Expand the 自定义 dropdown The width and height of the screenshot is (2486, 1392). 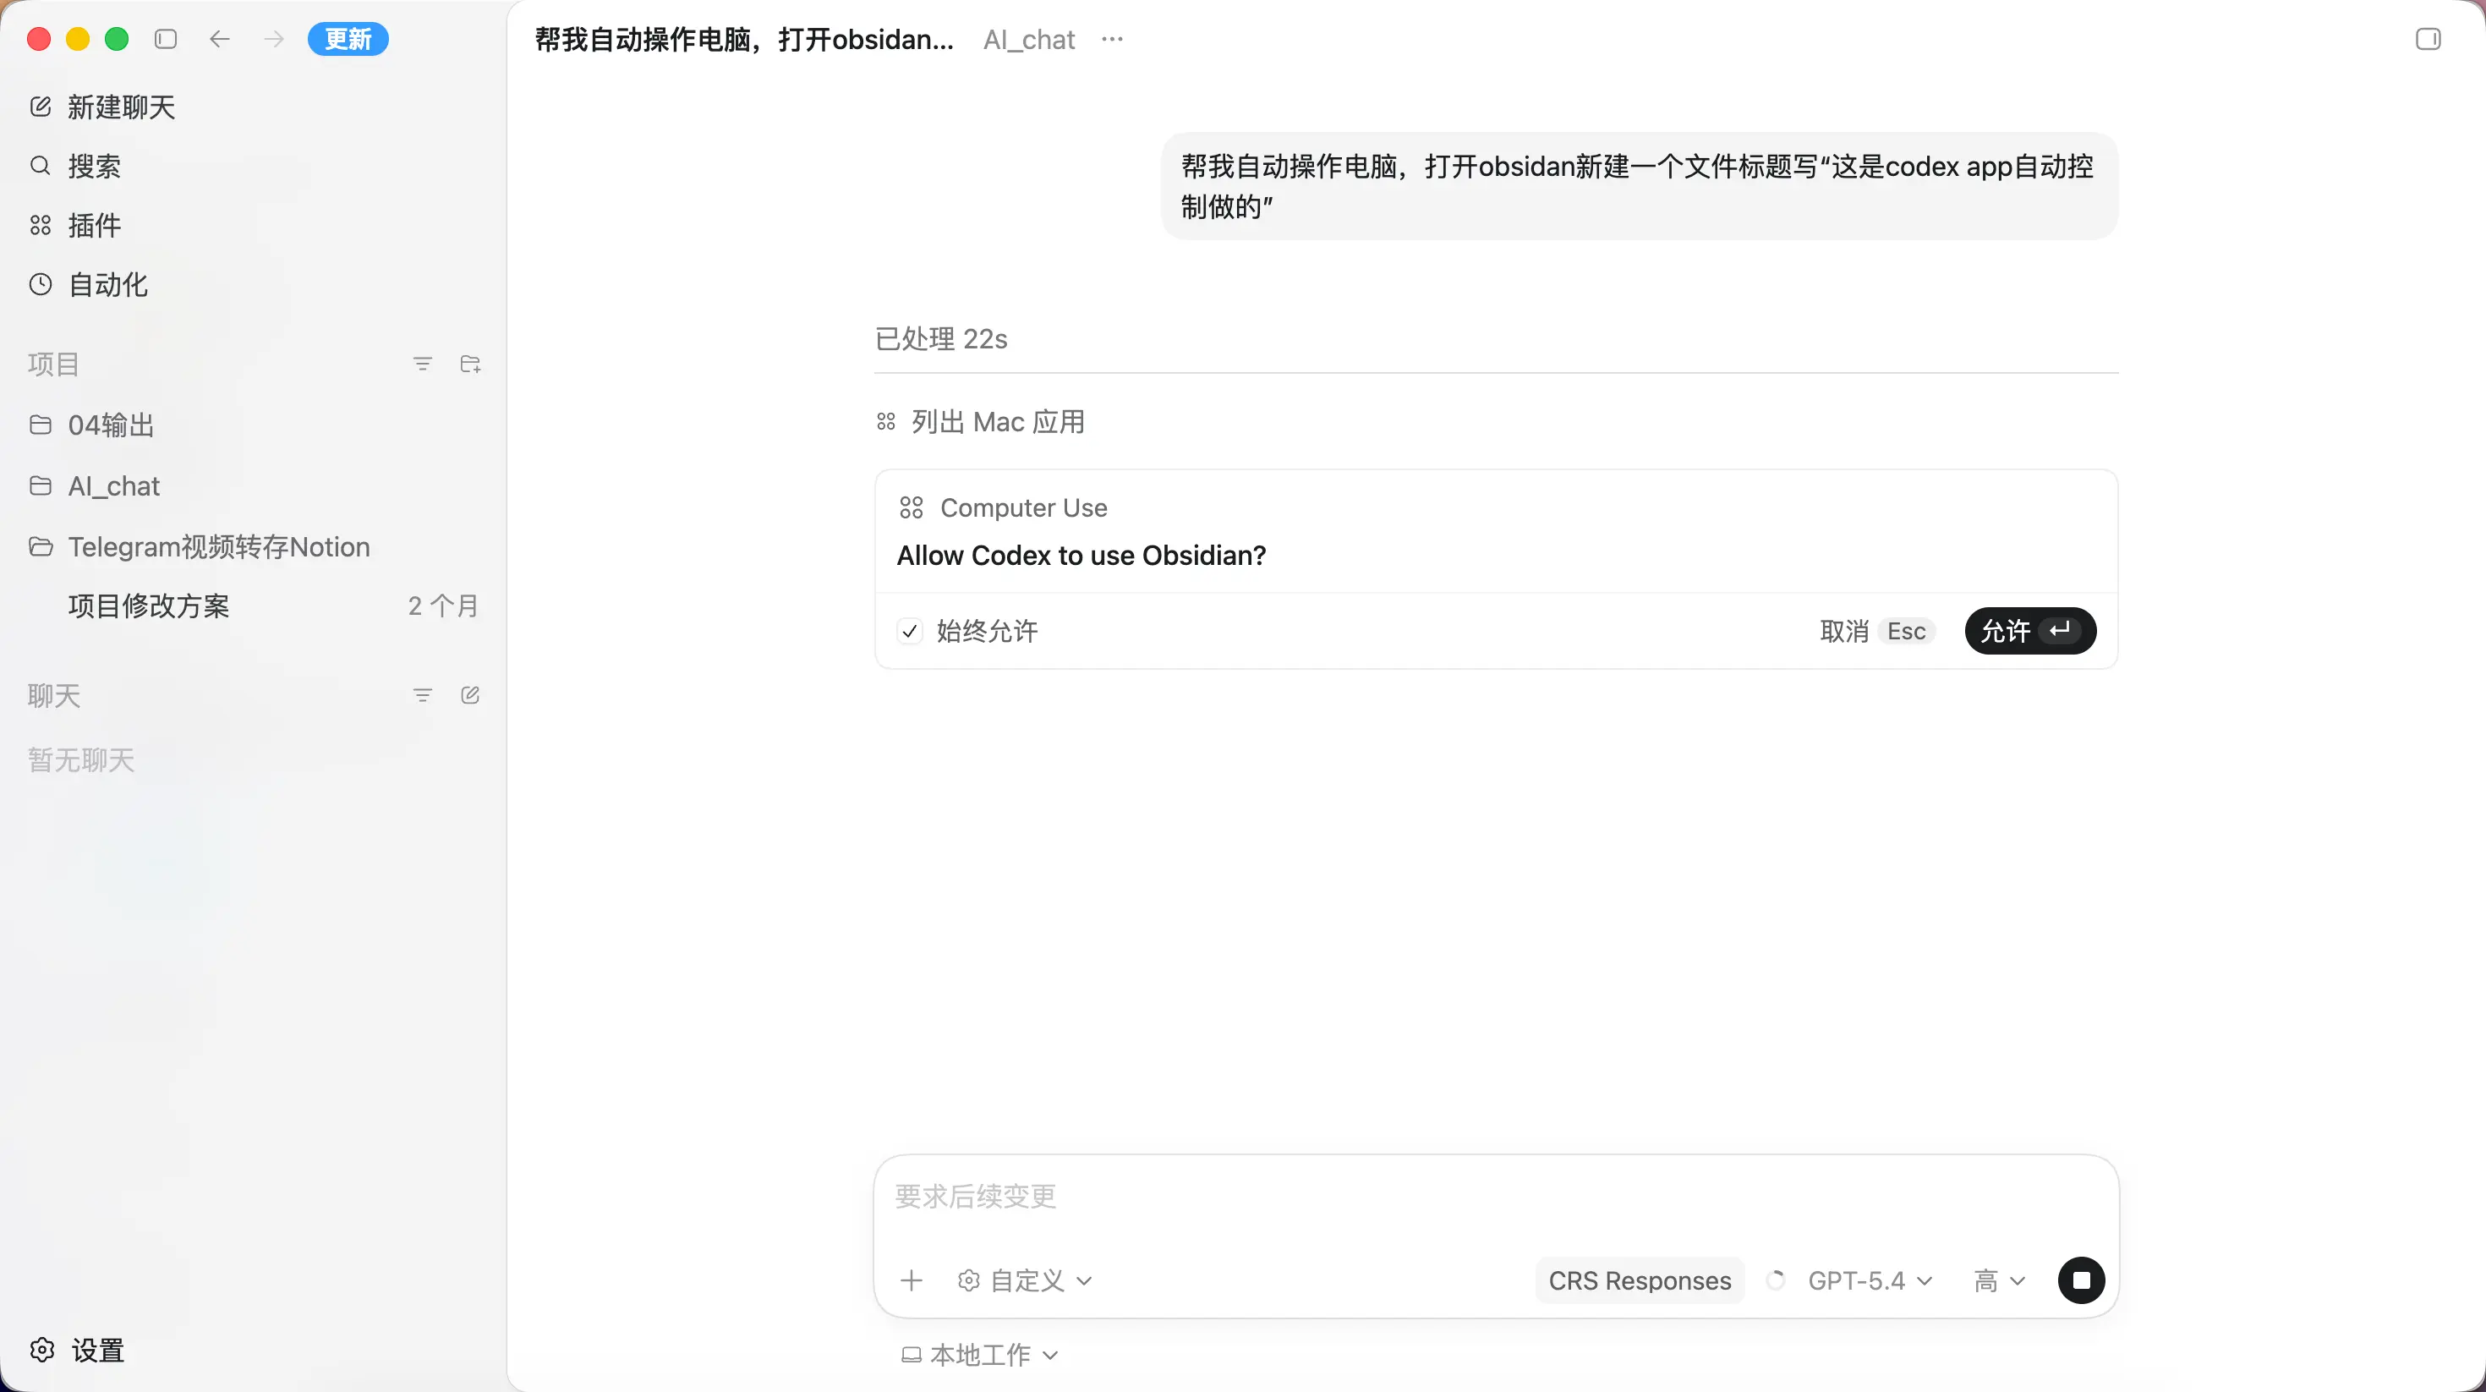point(1026,1280)
